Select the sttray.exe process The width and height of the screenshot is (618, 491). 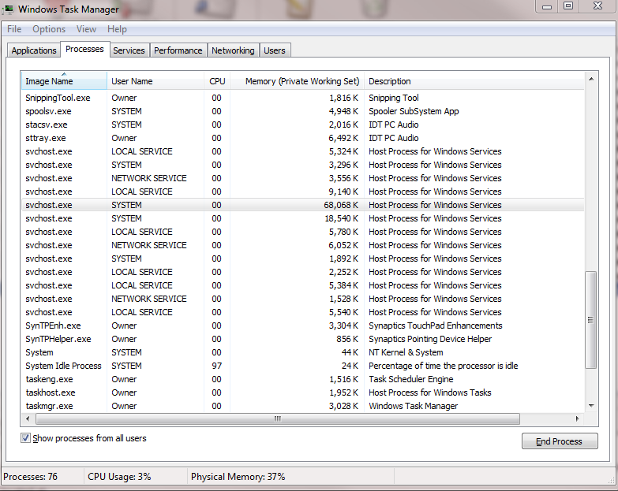[303, 138]
